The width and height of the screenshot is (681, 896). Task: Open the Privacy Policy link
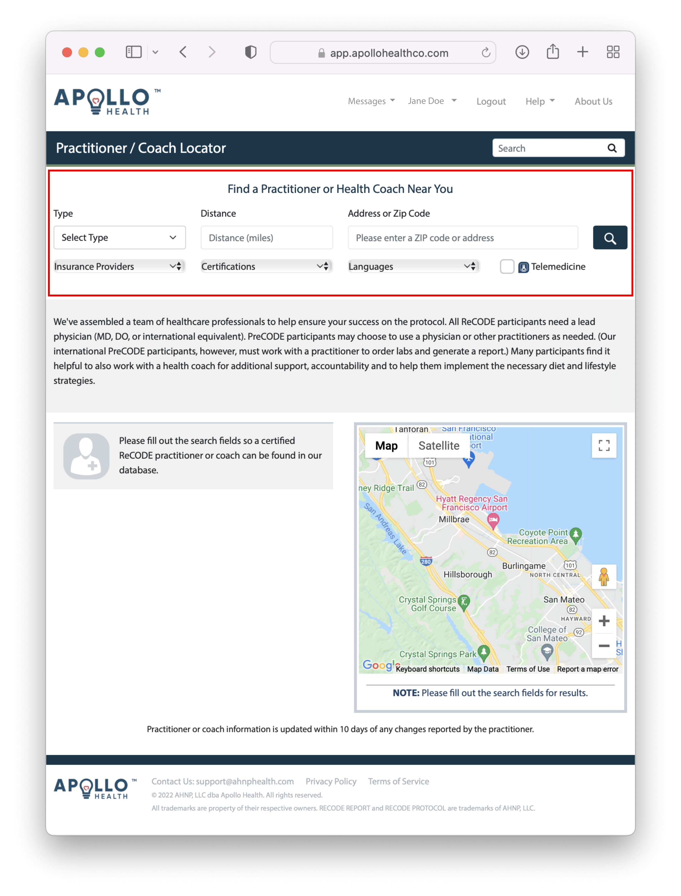(331, 781)
